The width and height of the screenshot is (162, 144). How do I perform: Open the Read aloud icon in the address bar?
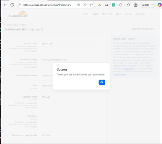(85, 5)
